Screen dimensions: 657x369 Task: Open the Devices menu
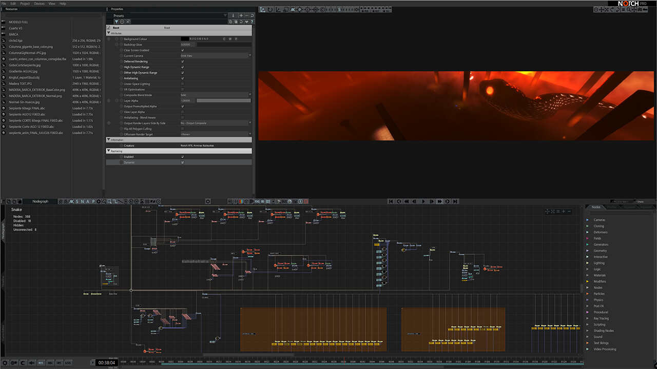[x=39, y=4]
